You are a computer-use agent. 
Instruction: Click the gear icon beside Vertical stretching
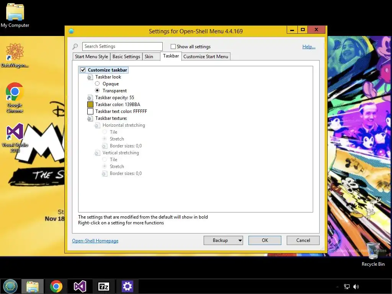click(x=97, y=153)
